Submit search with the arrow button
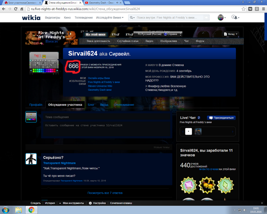Viewport: 267px width, 214px height. (x=206, y=17)
